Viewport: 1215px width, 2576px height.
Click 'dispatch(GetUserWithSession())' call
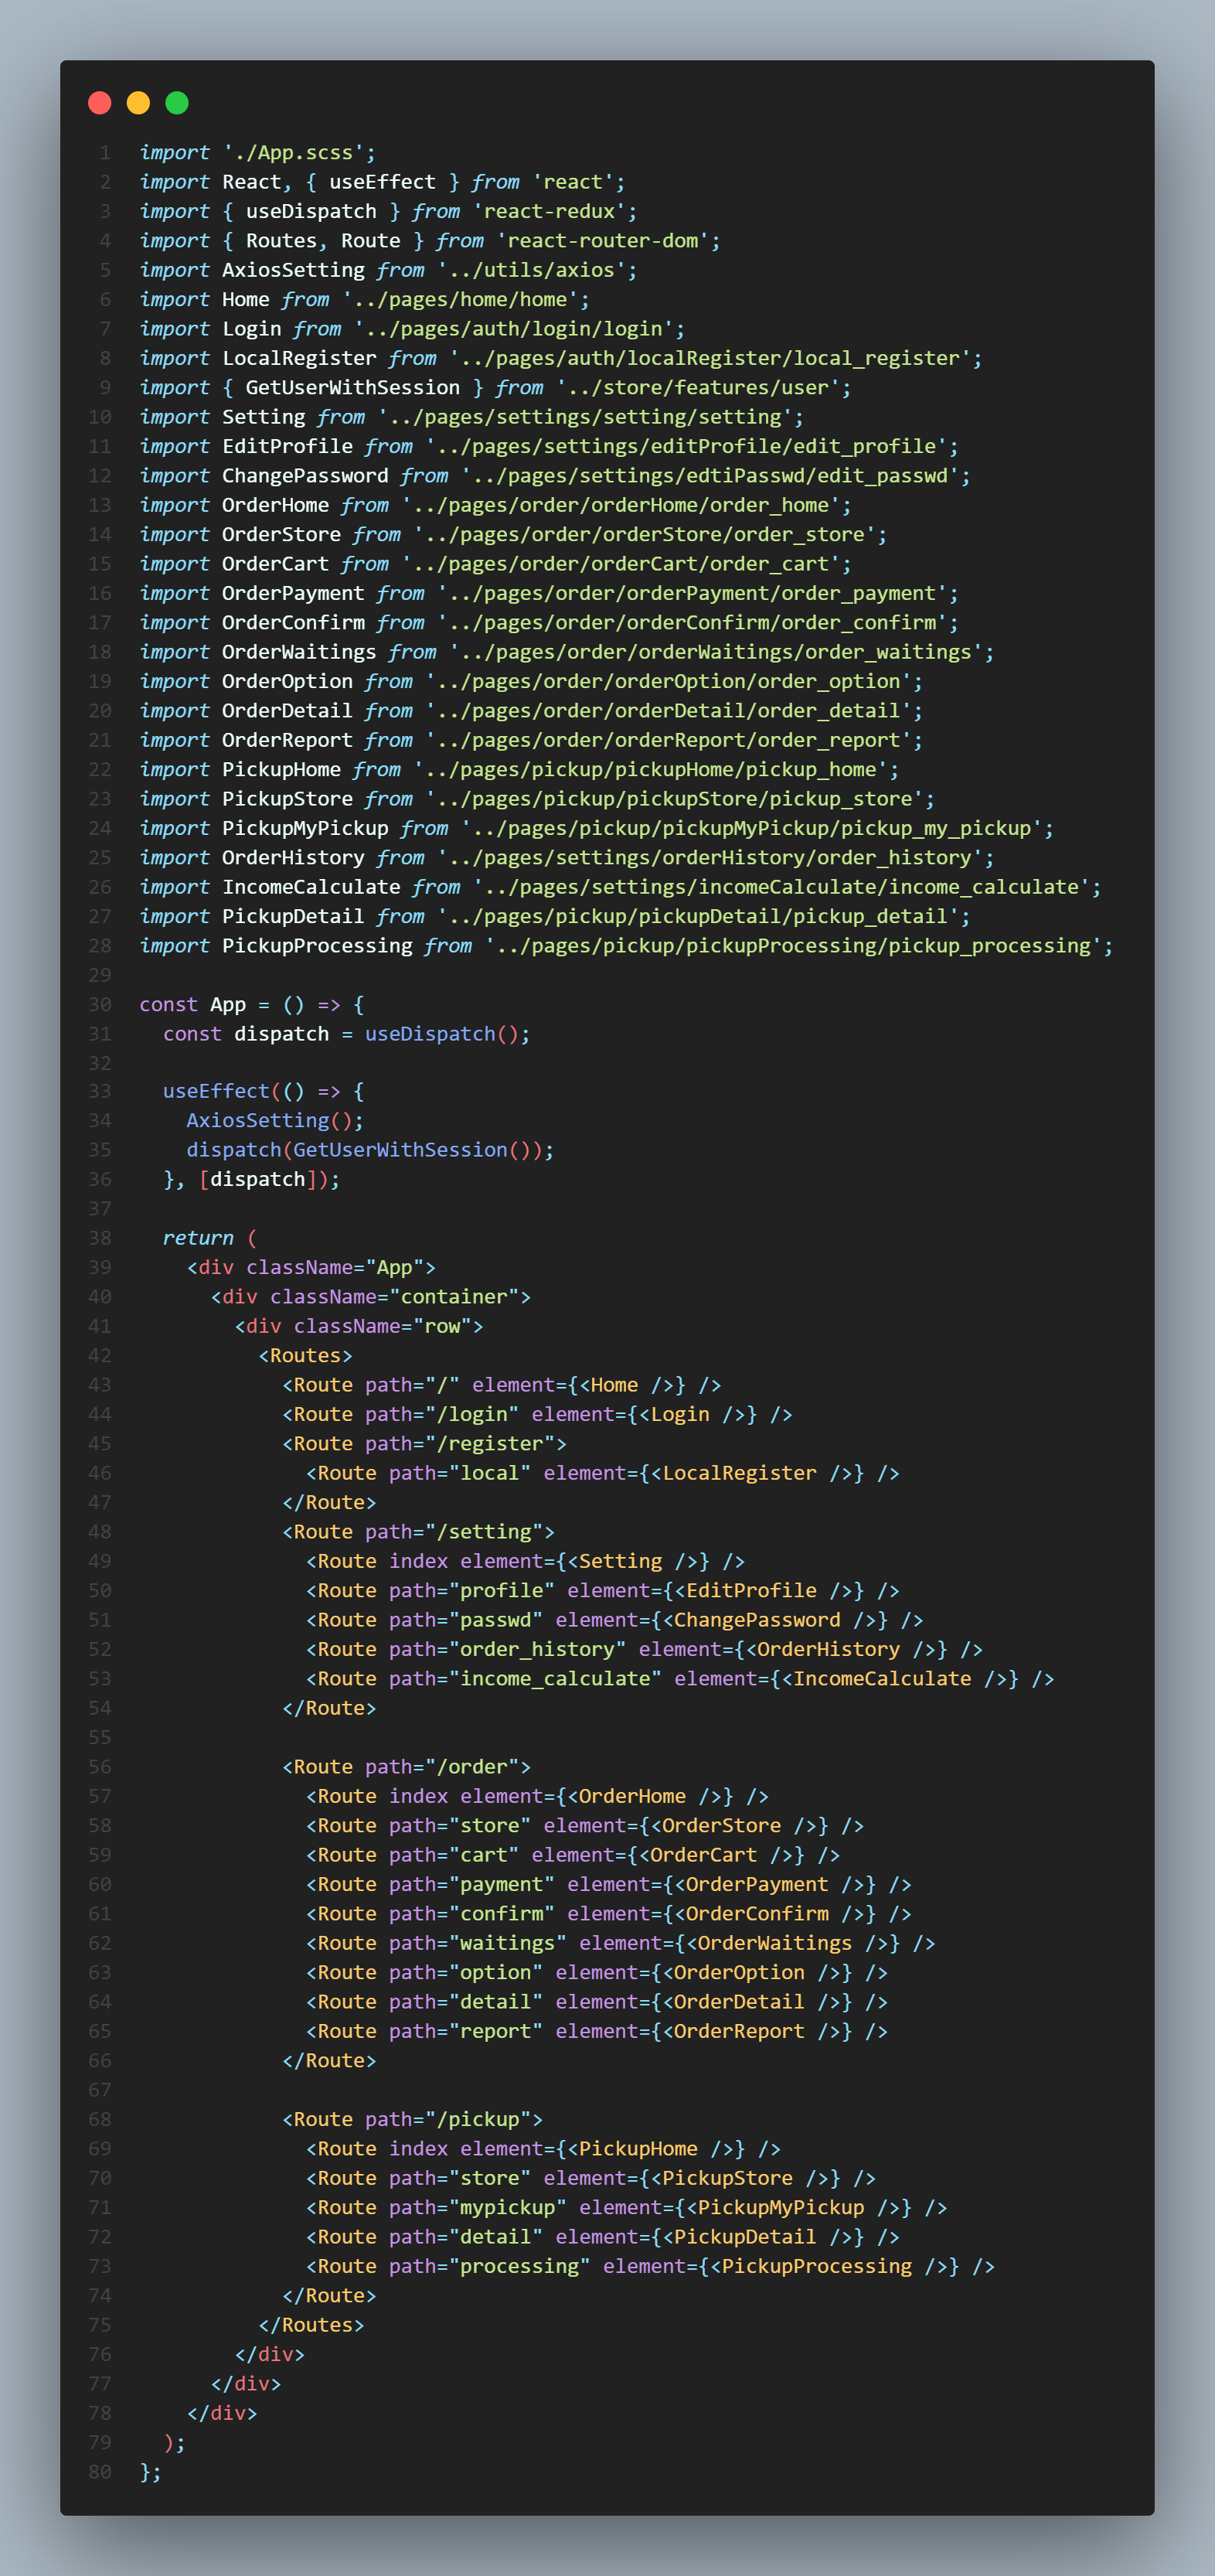pos(365,1151)
